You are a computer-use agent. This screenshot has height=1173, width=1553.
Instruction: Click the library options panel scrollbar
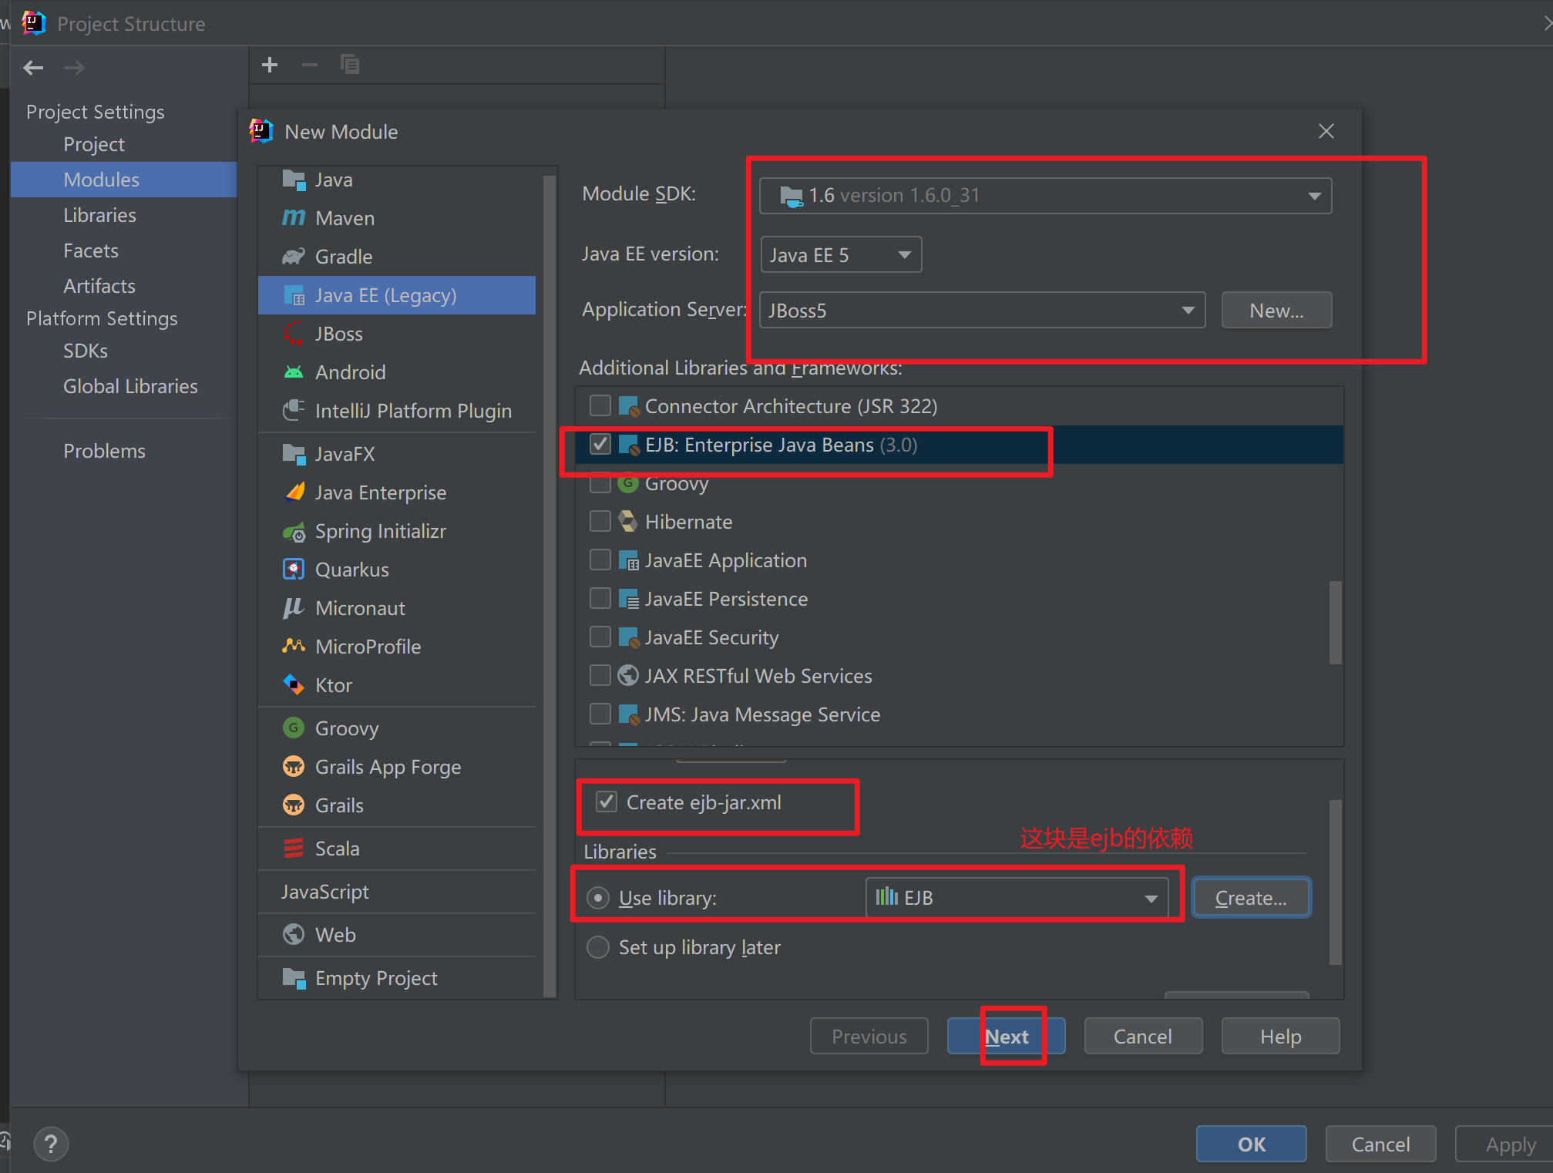coord(1336,882)
